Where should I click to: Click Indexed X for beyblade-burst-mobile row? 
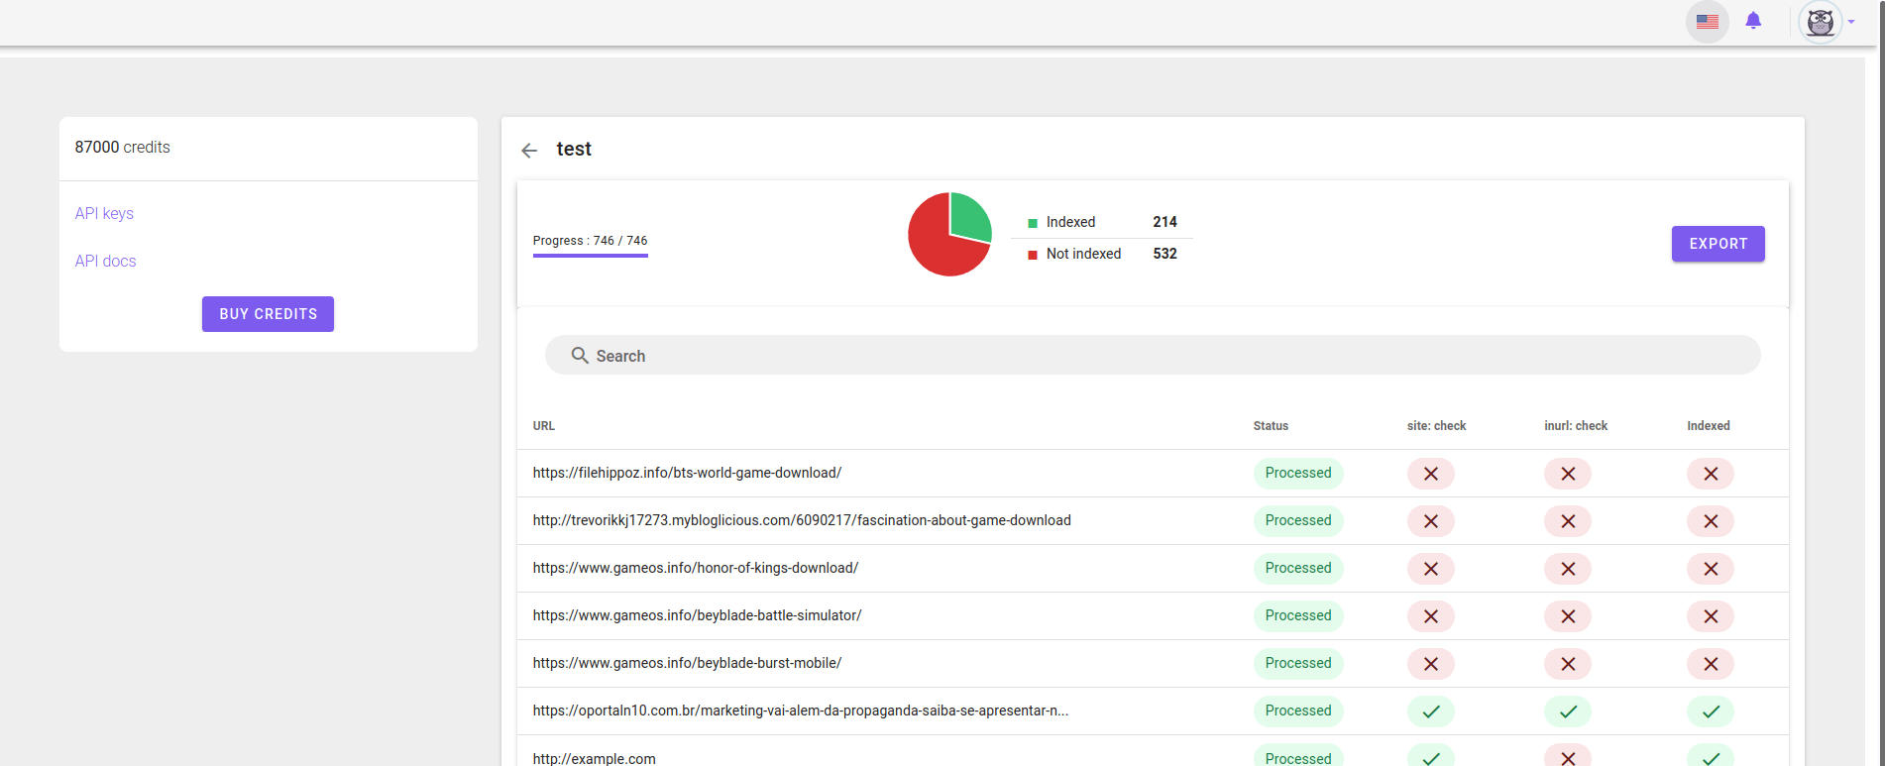1710,664
